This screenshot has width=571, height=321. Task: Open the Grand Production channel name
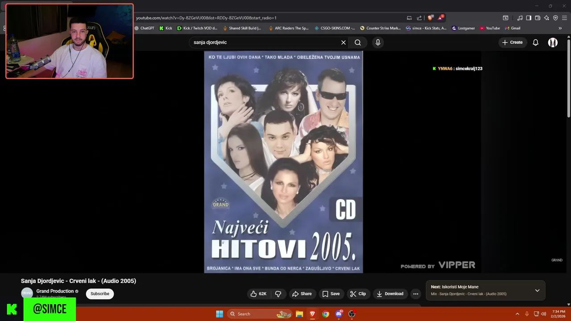tap(55, 291)
